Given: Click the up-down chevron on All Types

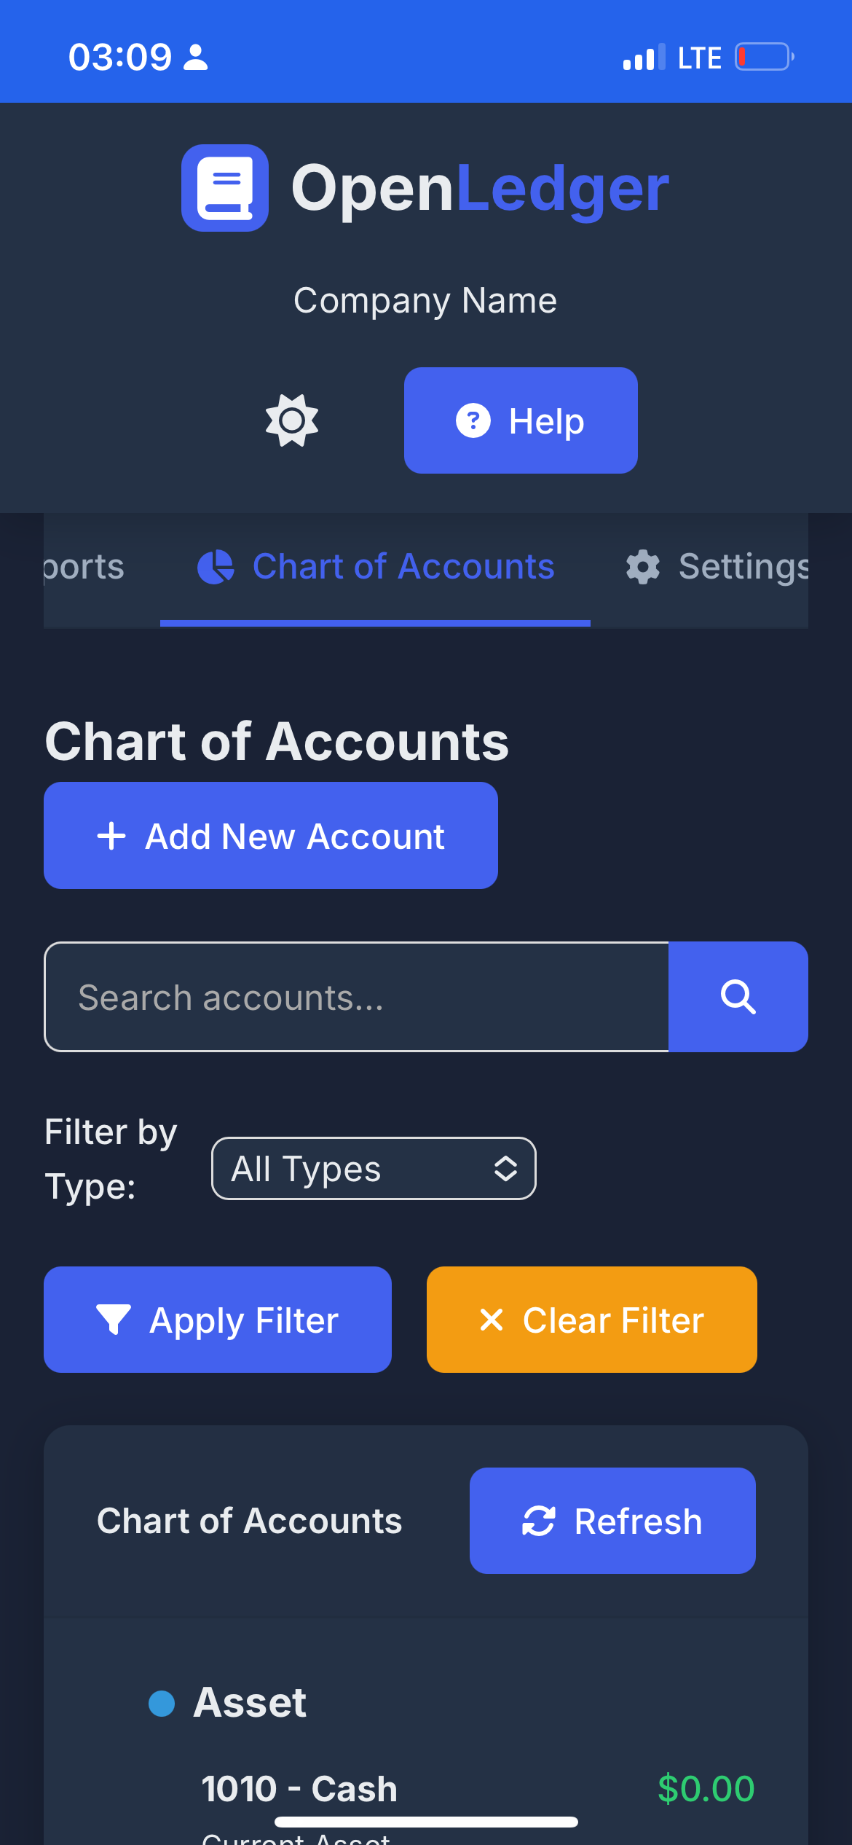Looking at the screenshot, I should pos(505,1169).
